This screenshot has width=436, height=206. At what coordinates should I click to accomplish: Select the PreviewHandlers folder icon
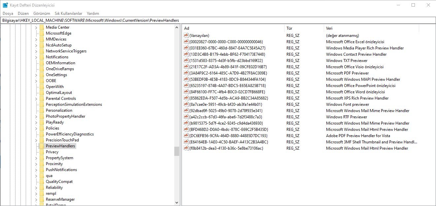[42, 146]
